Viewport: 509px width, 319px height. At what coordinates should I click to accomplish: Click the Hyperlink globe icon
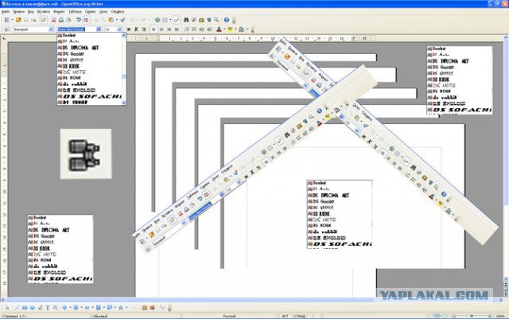tap(157, 20)
